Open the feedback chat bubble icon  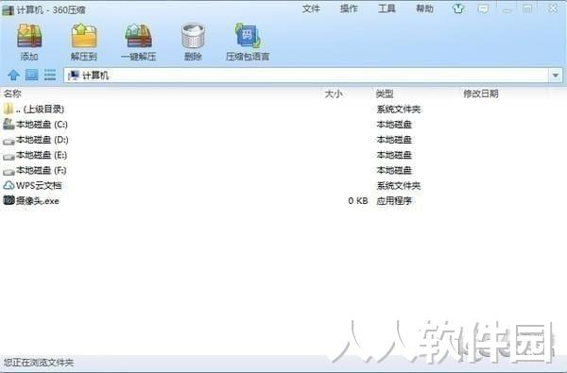pyautogui.click(x=483, y=8)
